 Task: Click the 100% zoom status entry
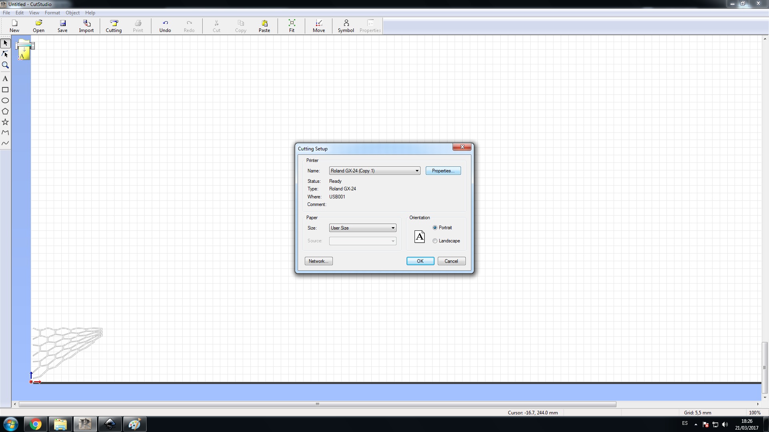pyautogui.click(x=755, y=413)
